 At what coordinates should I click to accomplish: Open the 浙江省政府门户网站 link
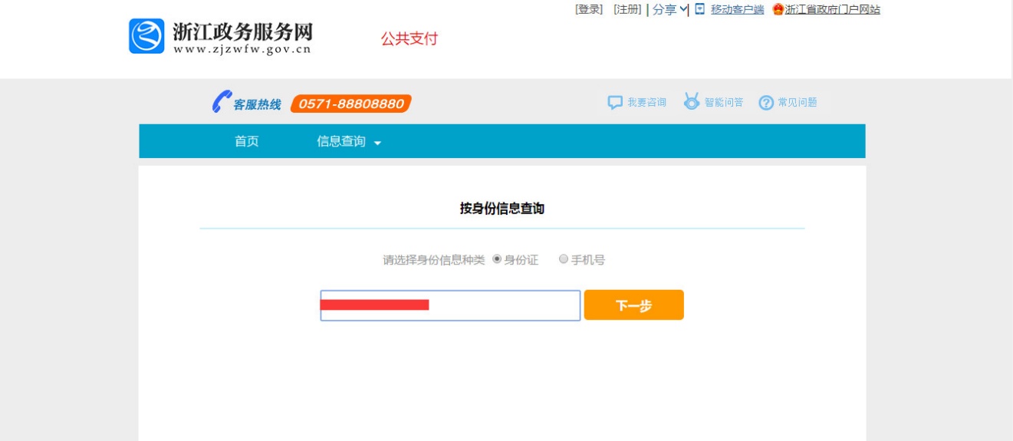(x=832, y=10)
